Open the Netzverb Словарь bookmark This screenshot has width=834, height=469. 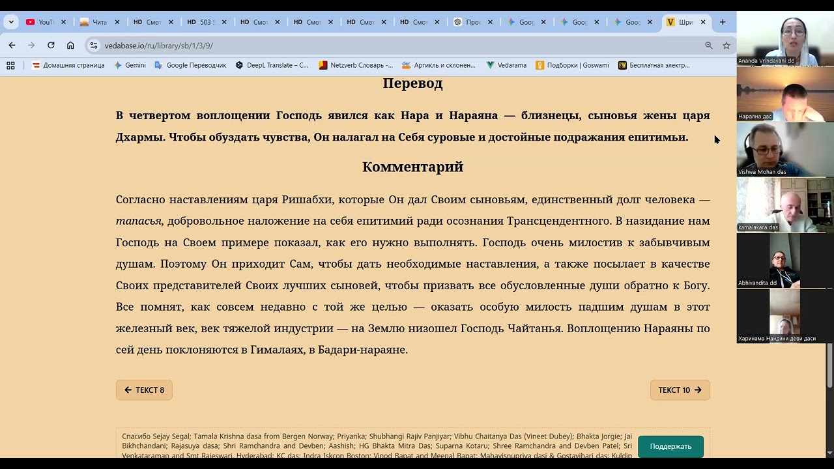356,65
